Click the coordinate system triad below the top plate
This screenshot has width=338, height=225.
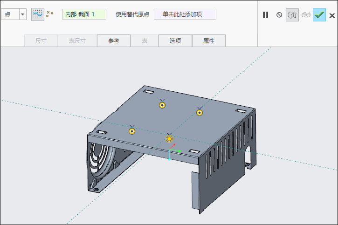(x=174, y=152)
